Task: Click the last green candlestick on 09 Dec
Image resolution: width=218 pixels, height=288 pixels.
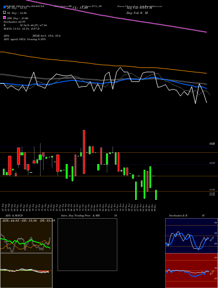Action: pyautogui.click(x=156, y=195)
